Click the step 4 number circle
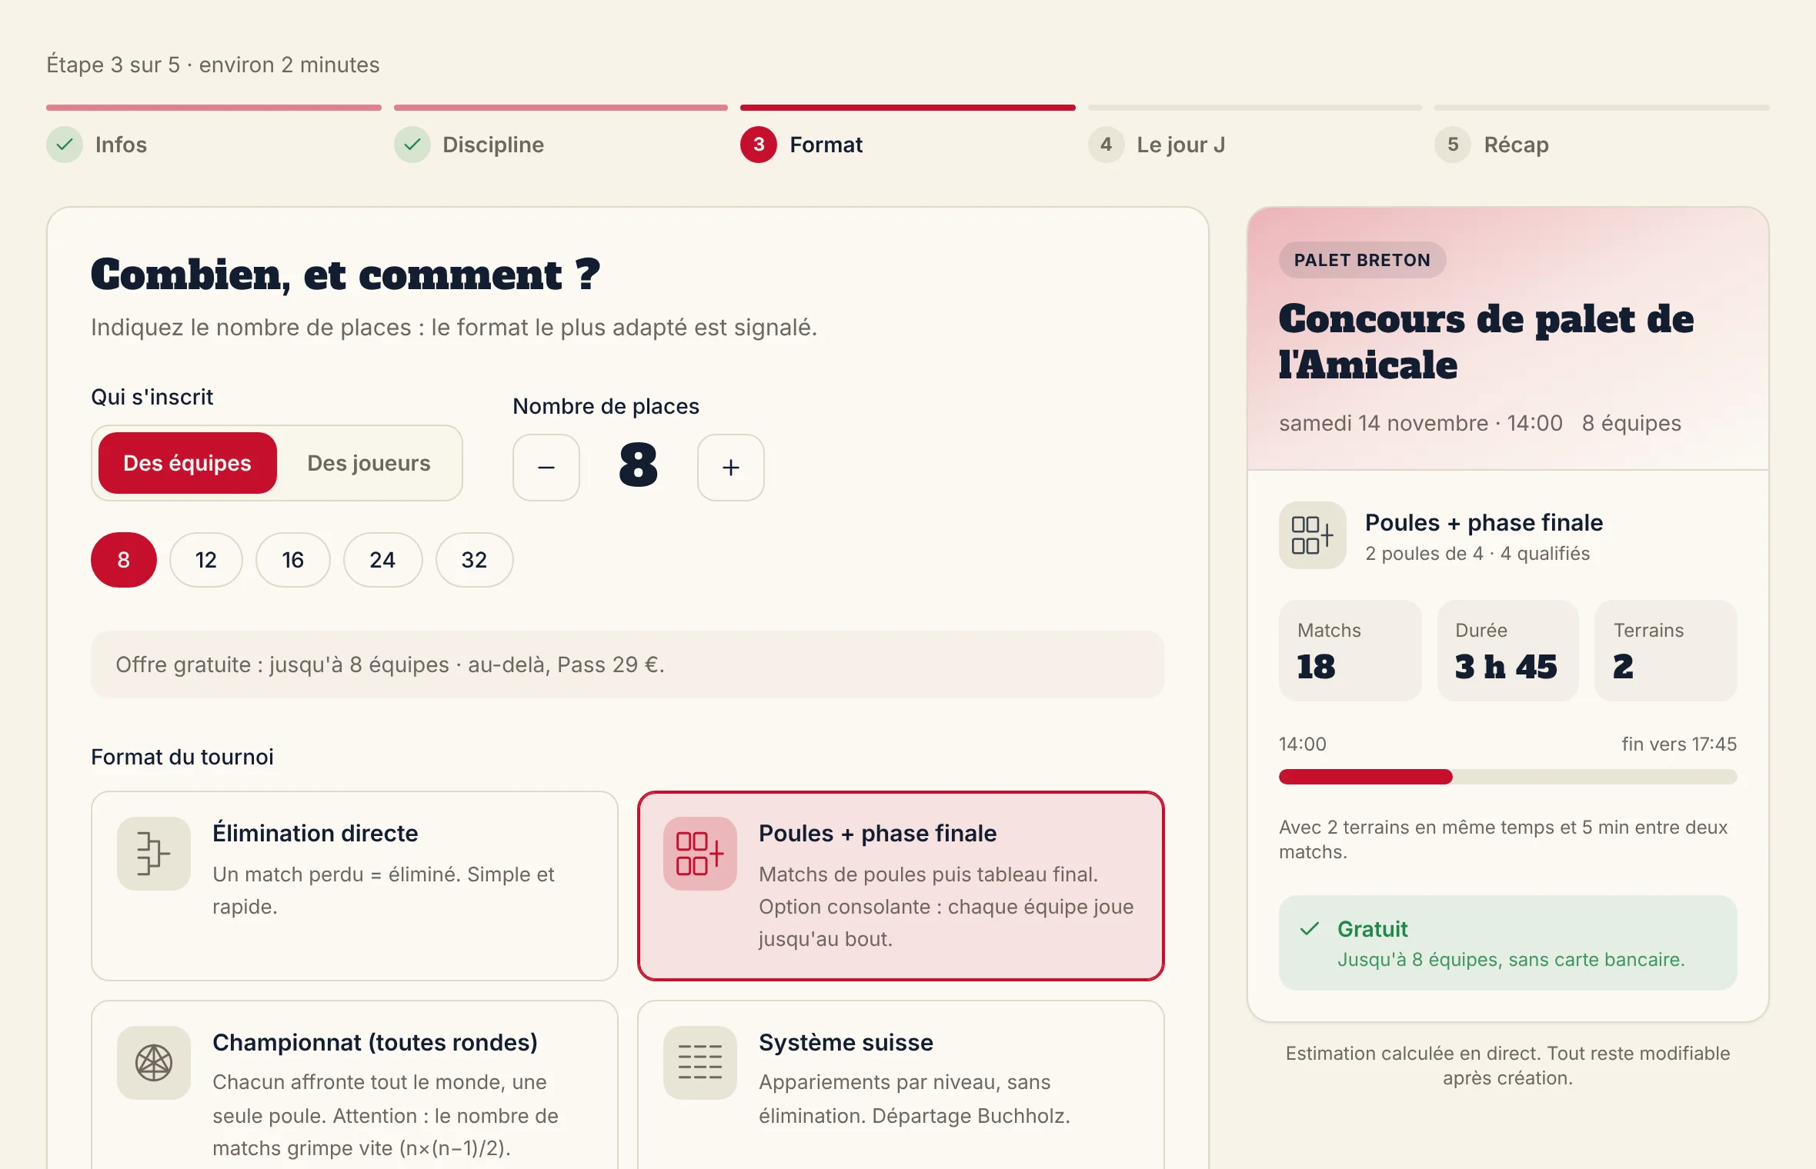This screenshot has height=1169, width=1816. (x=1107, y=145)
